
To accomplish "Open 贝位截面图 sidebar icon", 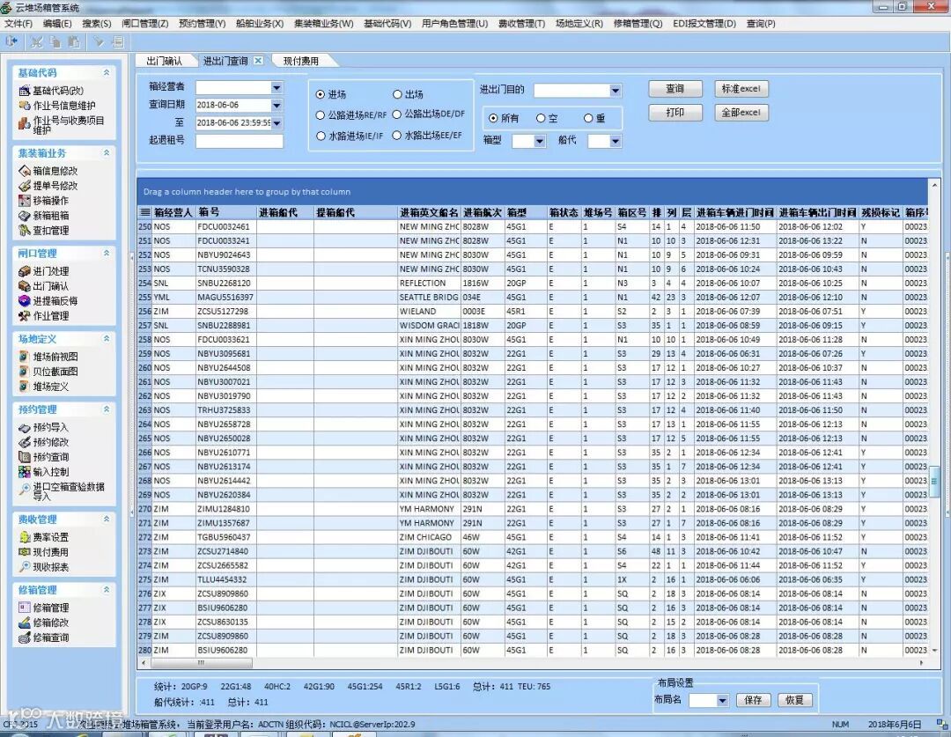I will (25, 372).
